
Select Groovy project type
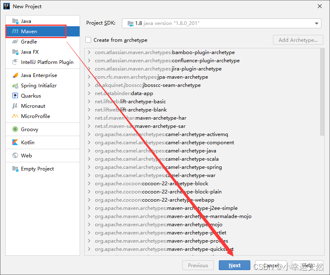point(43,129)
